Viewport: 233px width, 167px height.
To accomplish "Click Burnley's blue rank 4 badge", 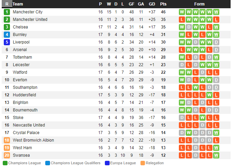I will tap(7, 35).
